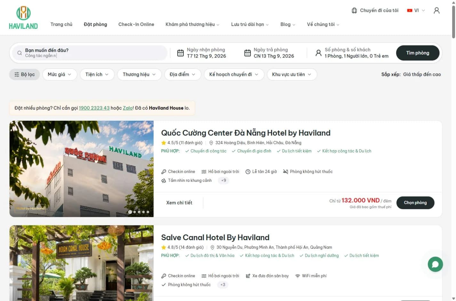Open the VI language dropdown

click(416, 11)
